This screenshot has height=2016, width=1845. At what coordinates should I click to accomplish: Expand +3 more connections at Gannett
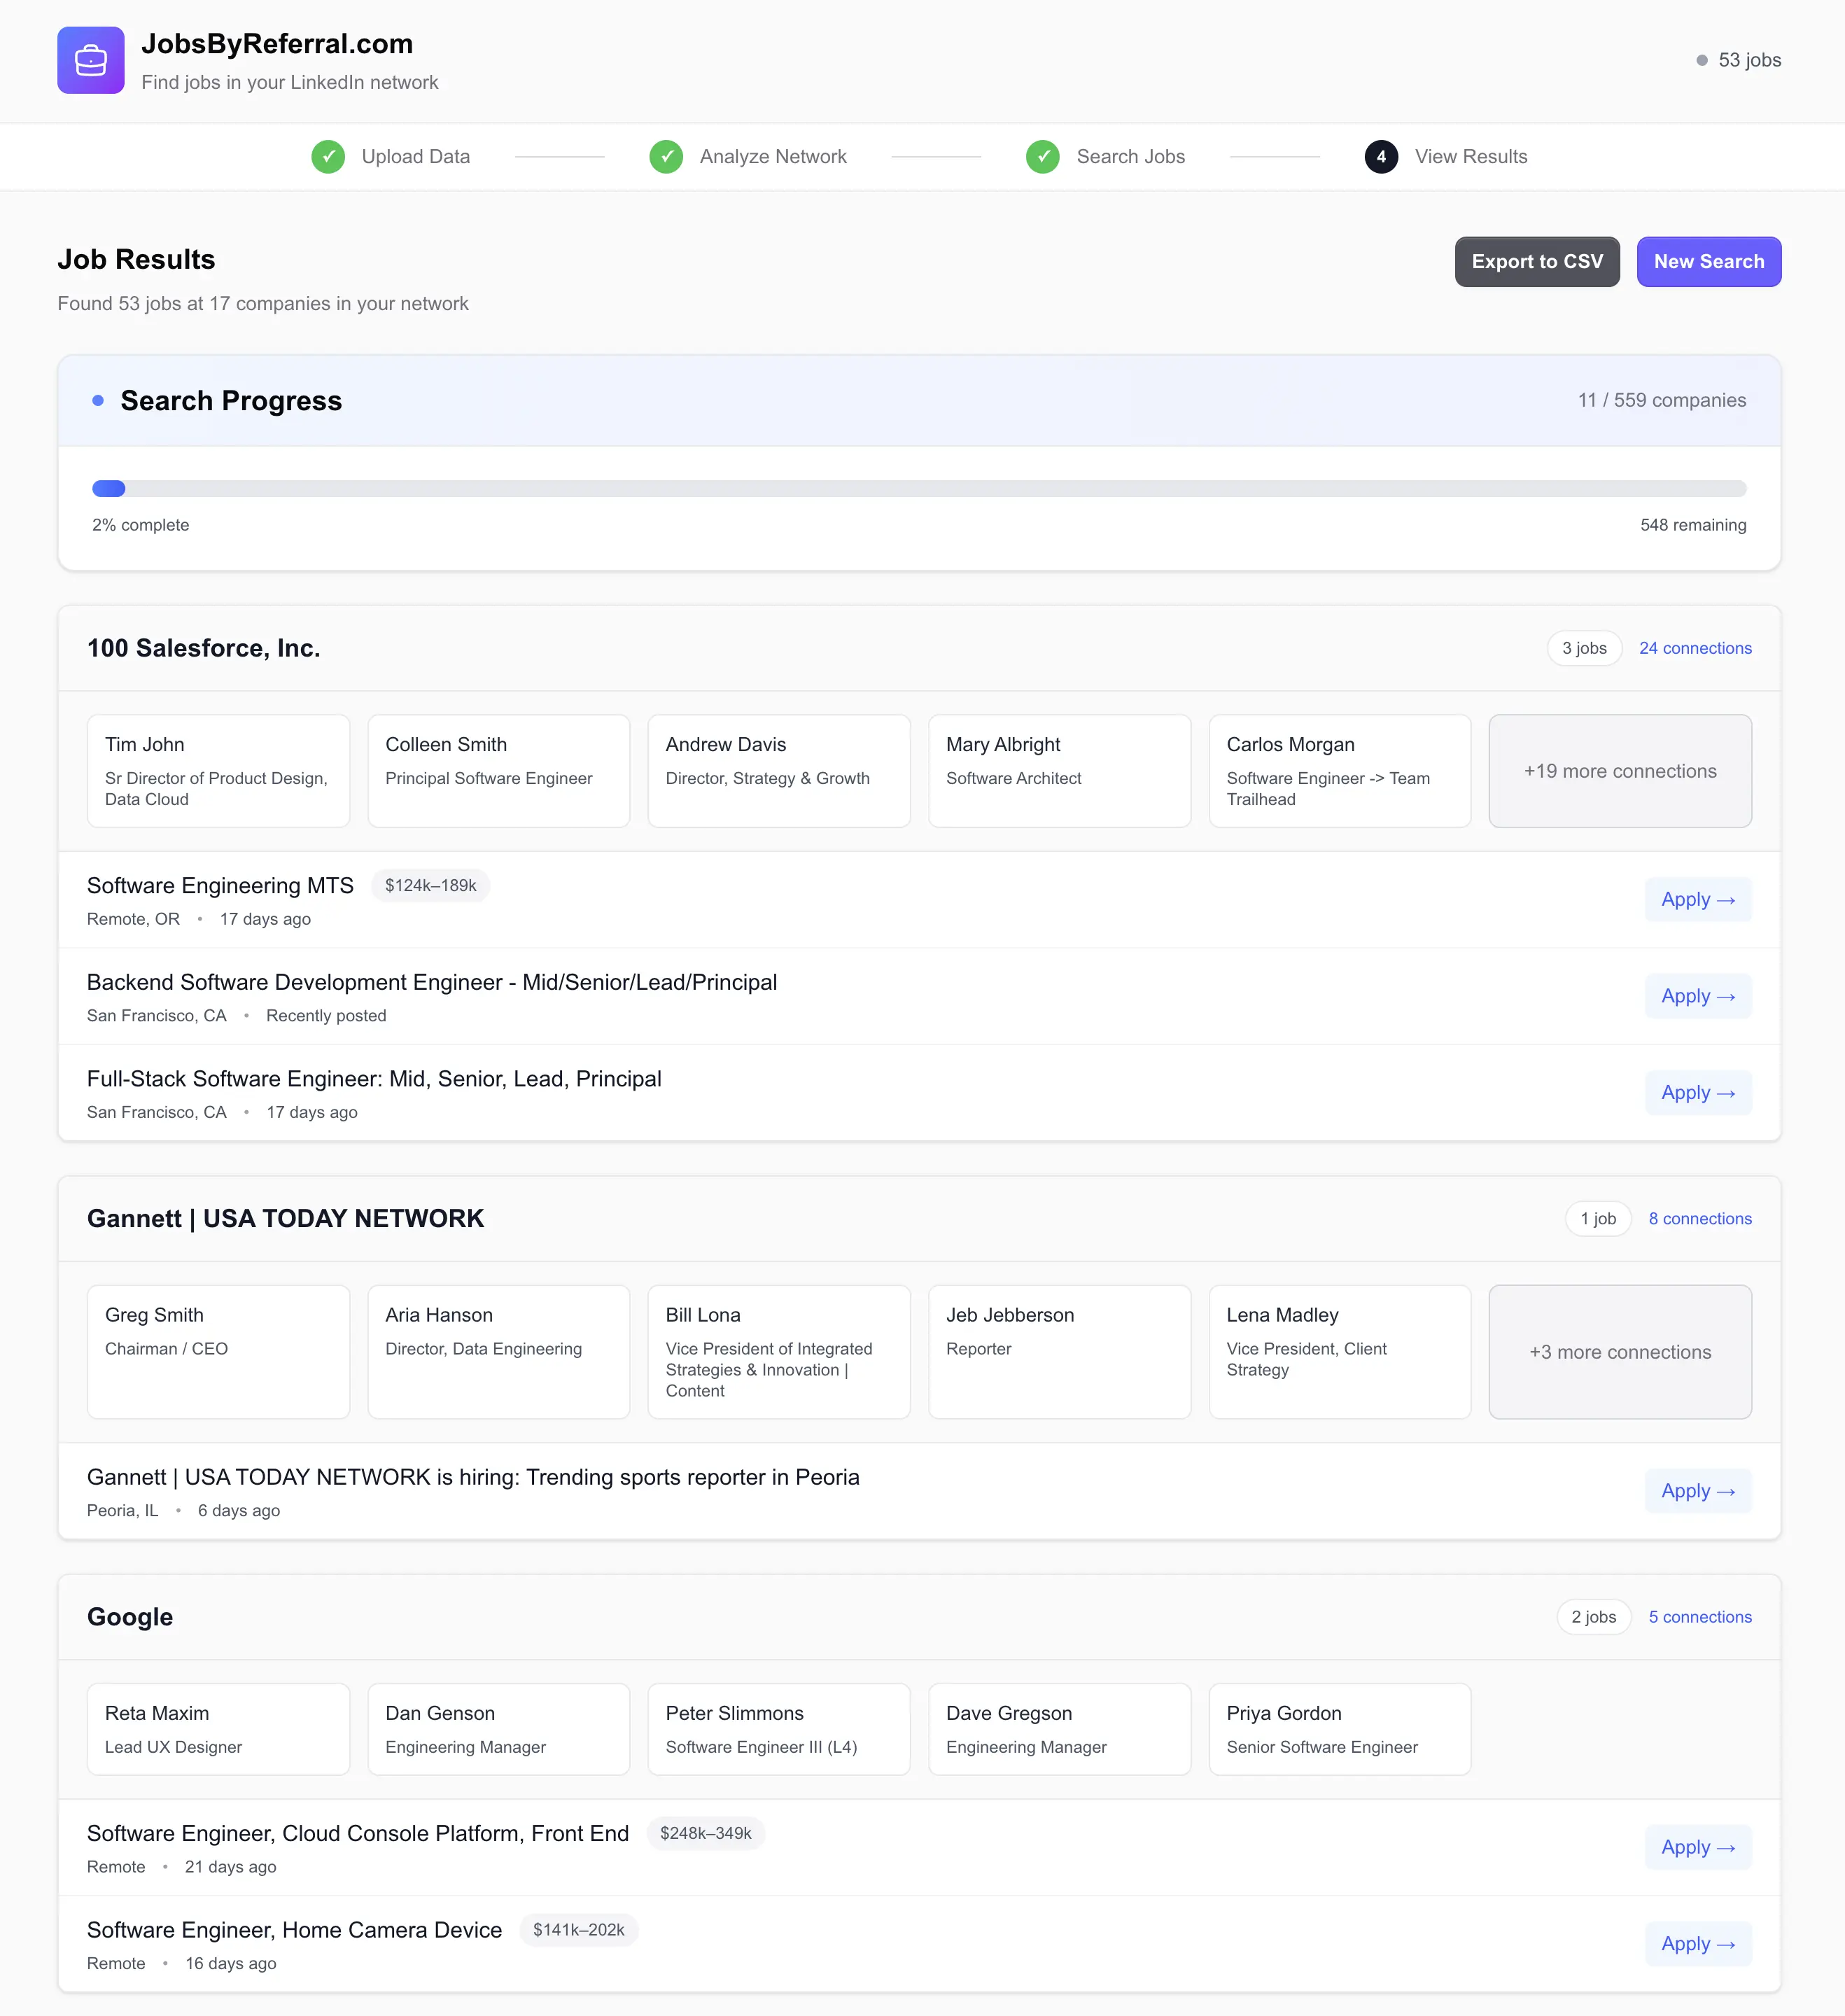point(1620,1352)
